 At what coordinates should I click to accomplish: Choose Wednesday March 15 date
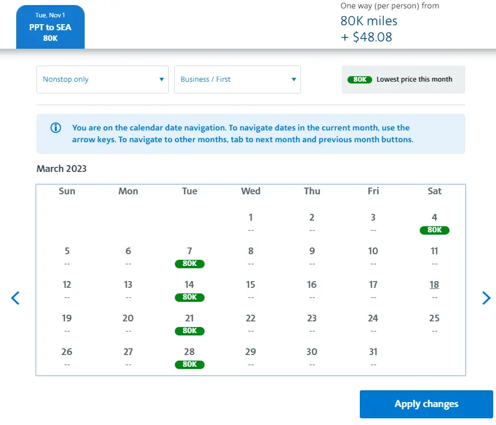(x=251, y=289)
